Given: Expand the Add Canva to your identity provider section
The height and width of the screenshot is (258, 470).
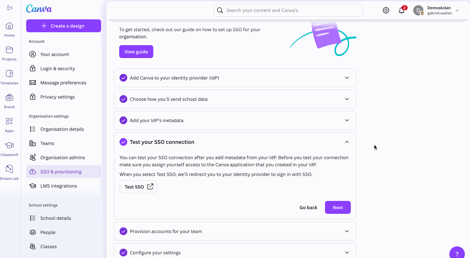Looking at the screenshot, I should (347, 78).
